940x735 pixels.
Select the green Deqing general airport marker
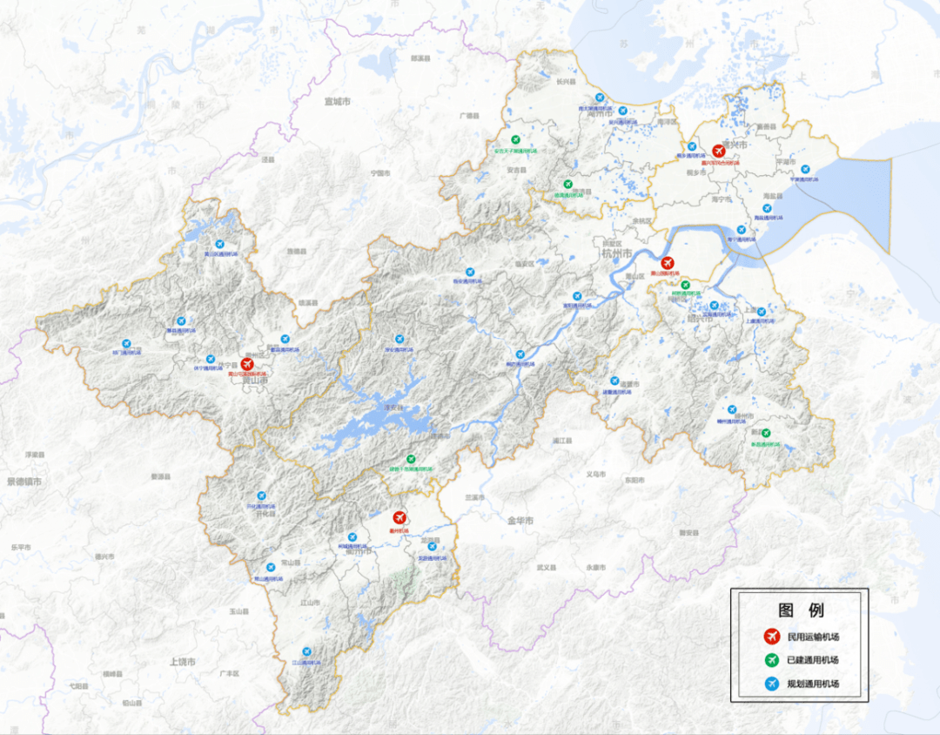click(x=567, y=185)
